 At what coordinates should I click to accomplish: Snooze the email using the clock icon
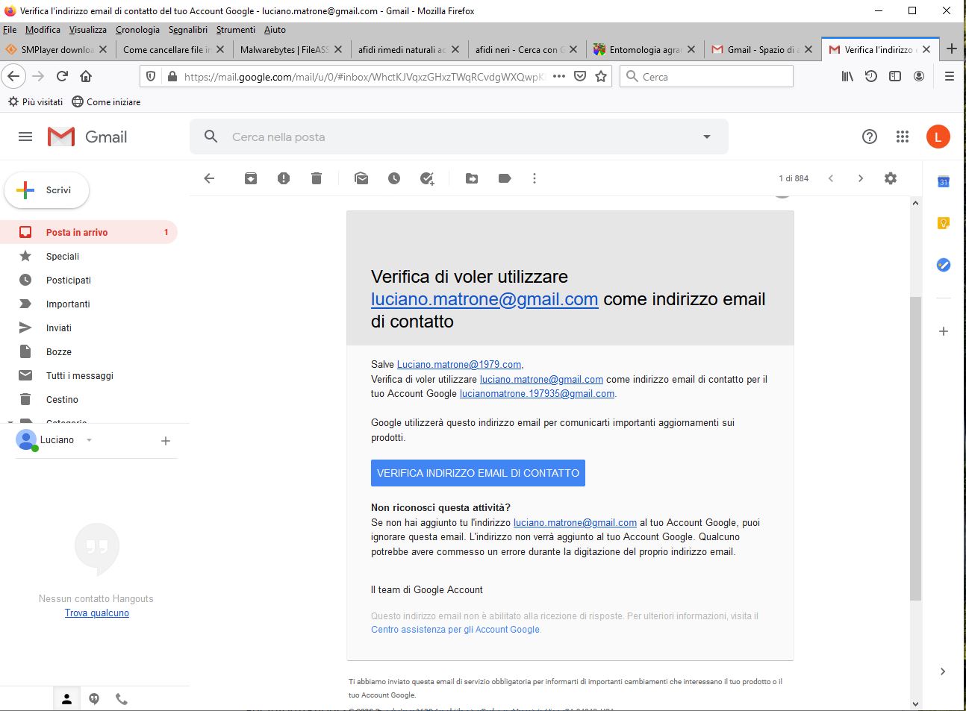click(394, 178)
